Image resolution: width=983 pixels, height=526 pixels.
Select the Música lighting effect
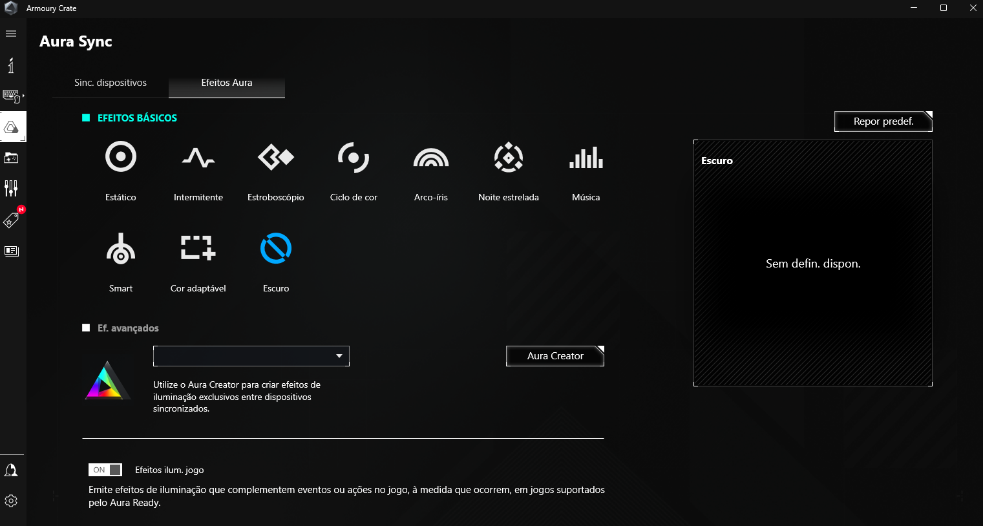(x=586, y=157)
